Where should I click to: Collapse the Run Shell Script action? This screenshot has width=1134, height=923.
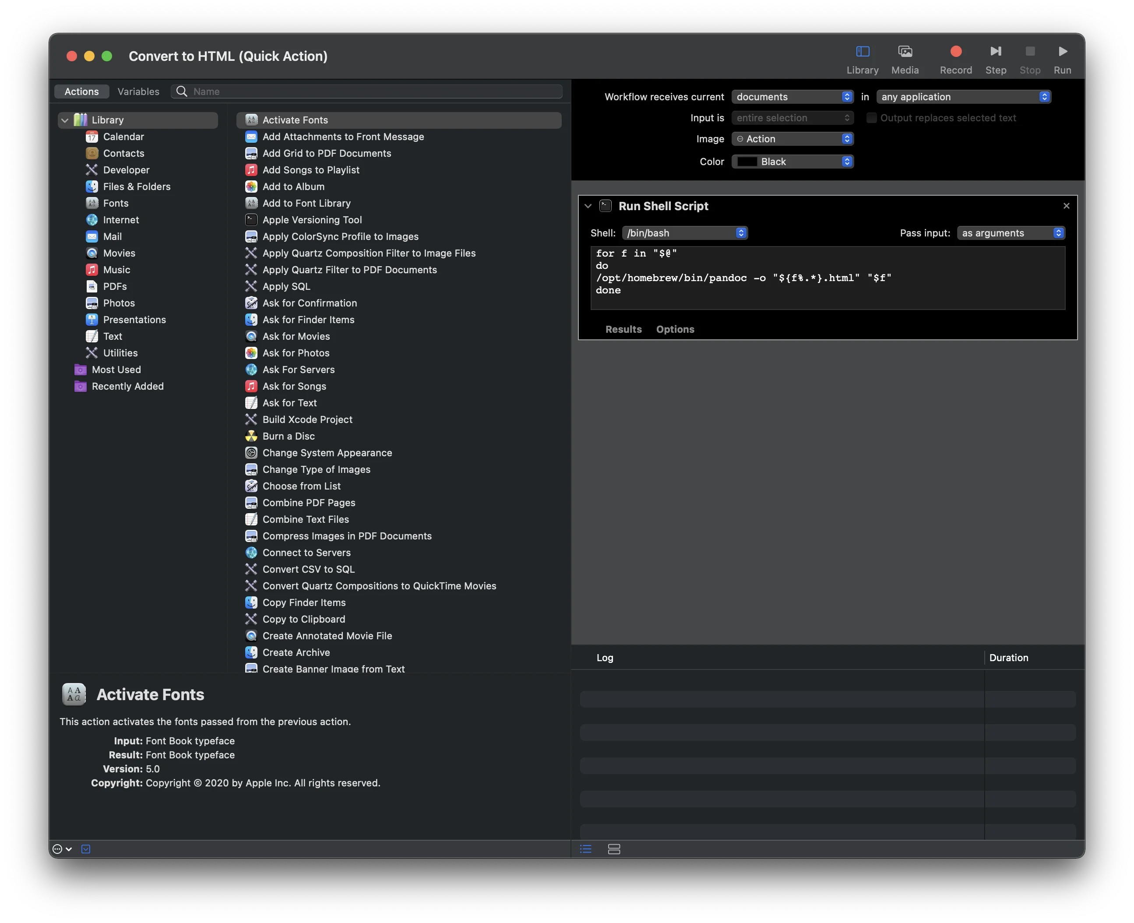coord(588,206)
